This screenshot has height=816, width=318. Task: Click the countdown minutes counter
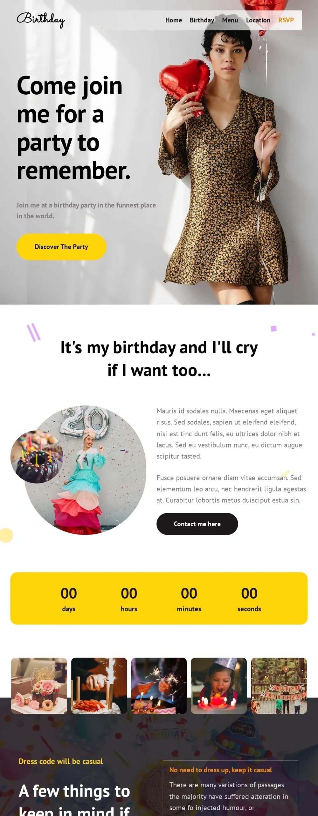coord(189,599)
